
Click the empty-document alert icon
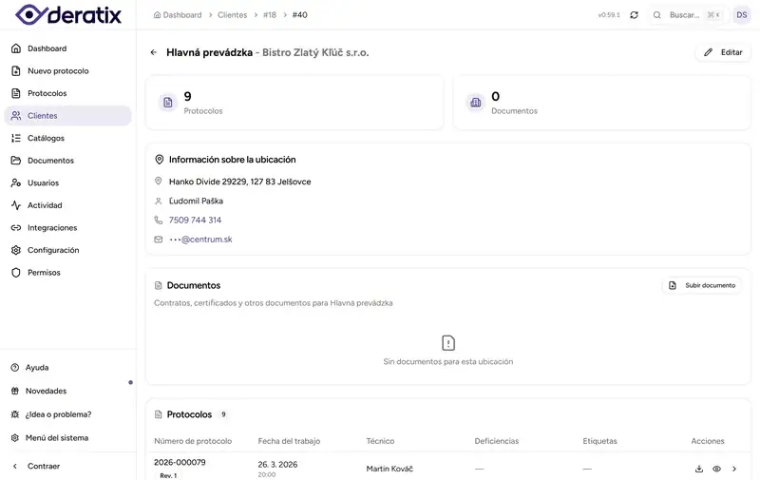point(448,343)
